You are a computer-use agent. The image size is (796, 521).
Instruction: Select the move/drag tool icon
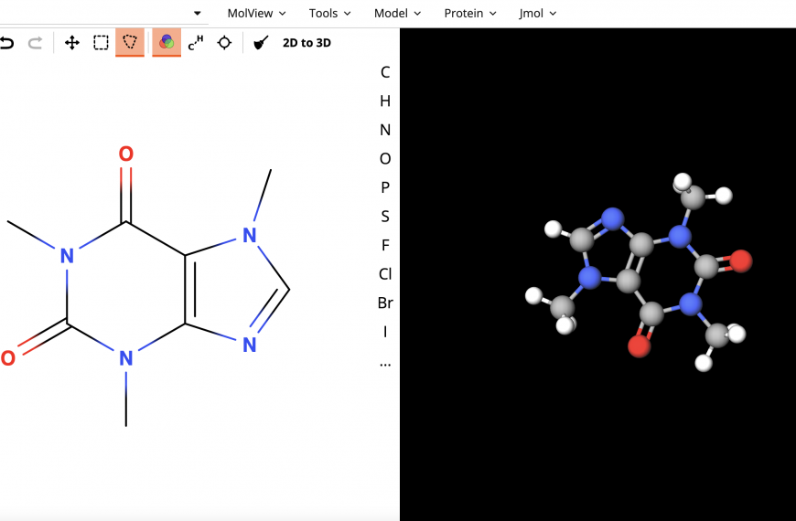pos(72,43)
